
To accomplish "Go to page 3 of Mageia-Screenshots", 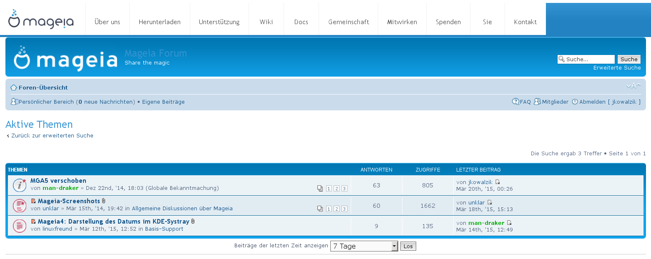I will tap(344, 209).
